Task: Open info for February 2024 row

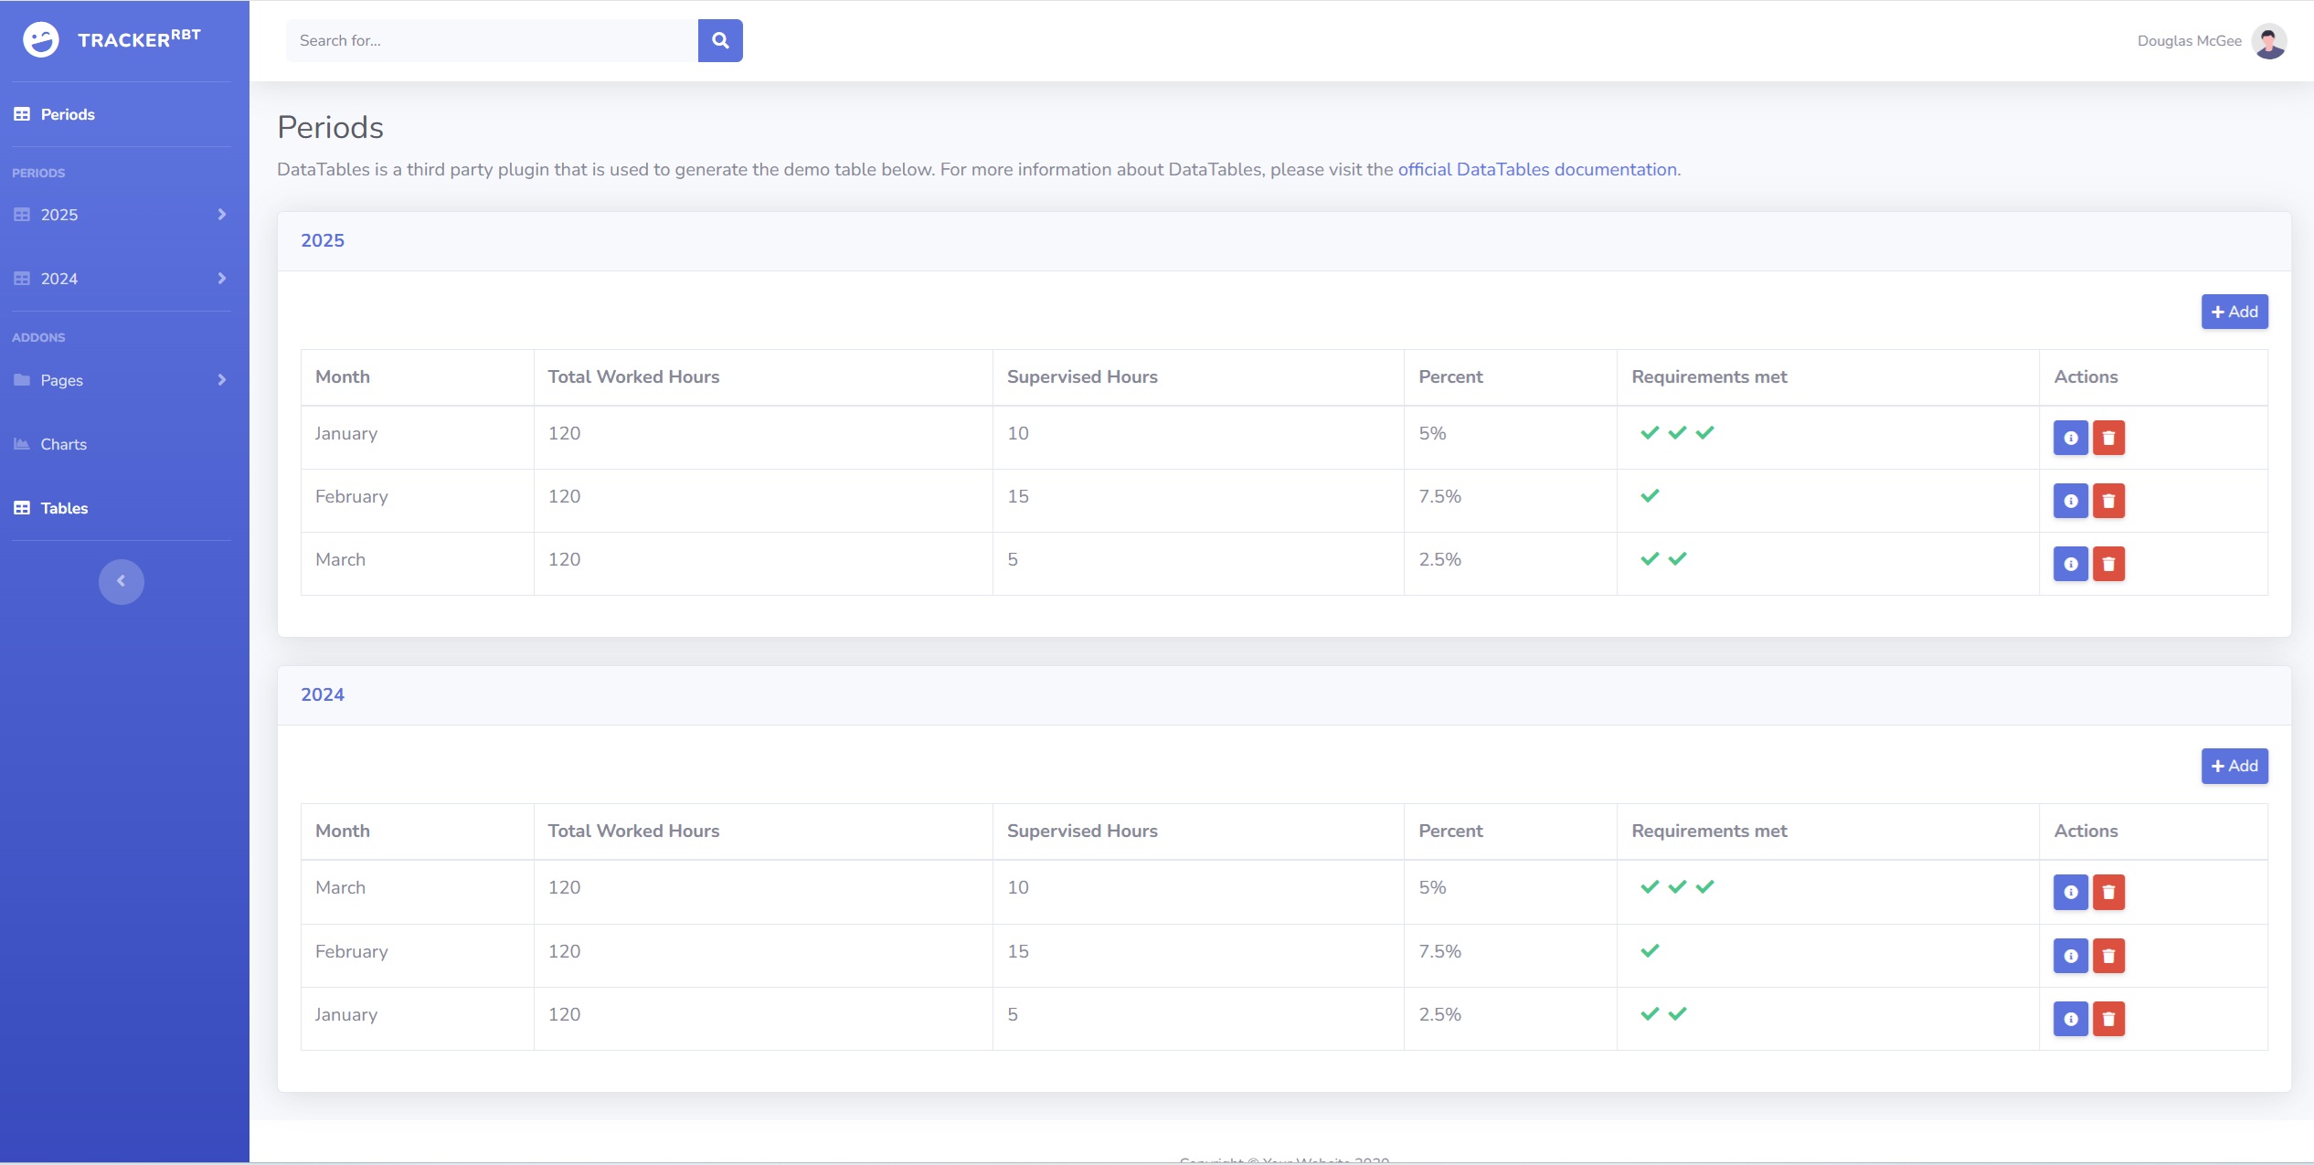Action: (x=2070, y=956)
